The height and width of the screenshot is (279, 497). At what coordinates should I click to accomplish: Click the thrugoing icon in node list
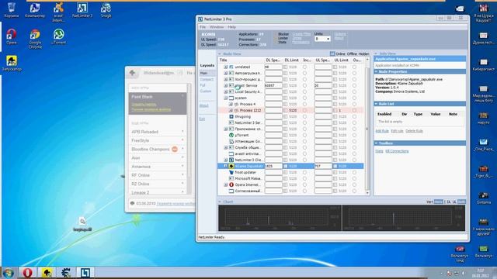point(231,116)
